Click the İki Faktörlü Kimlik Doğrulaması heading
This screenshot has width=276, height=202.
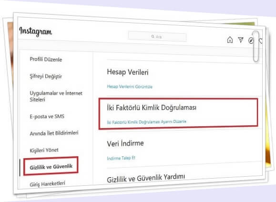(x=152, y=108)
